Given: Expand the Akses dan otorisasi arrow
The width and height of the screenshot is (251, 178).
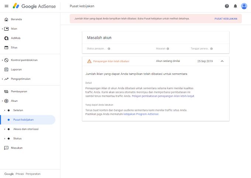Looking at the screenshot, I should [5, 129].
